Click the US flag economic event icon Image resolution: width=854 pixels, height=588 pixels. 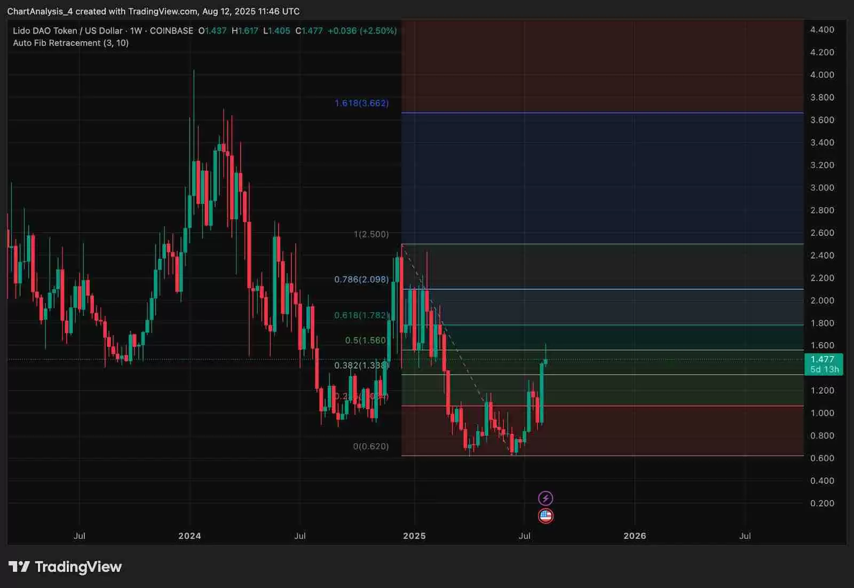coord(545,516)
